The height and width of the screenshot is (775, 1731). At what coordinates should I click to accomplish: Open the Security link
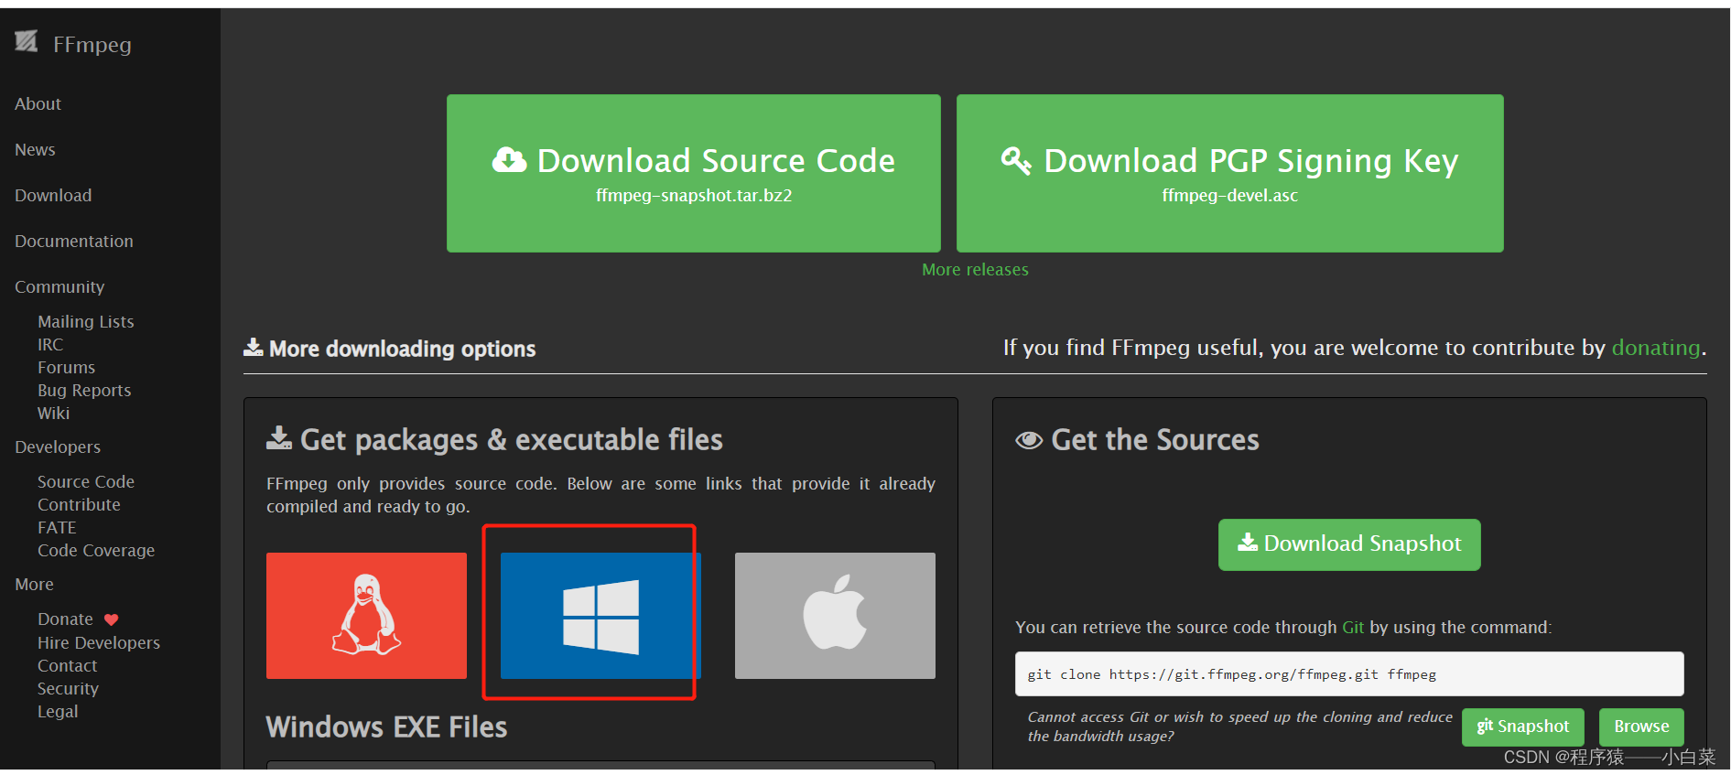pyautogui.click(x=68, y=689)
